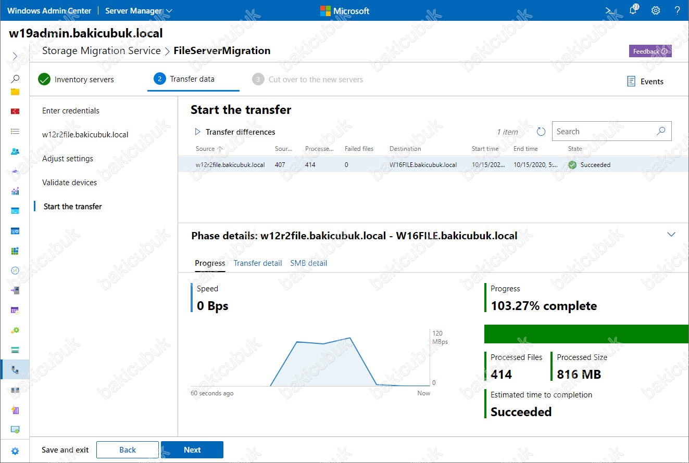This screenshot has width=689, height=463.
Task: Open the System Insights icon
Action: click(x=15, y=410)
